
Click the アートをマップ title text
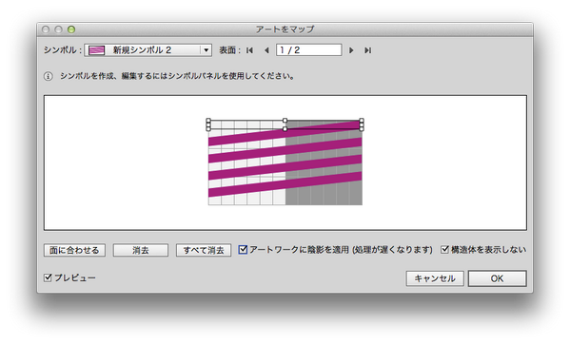(285, 29)
